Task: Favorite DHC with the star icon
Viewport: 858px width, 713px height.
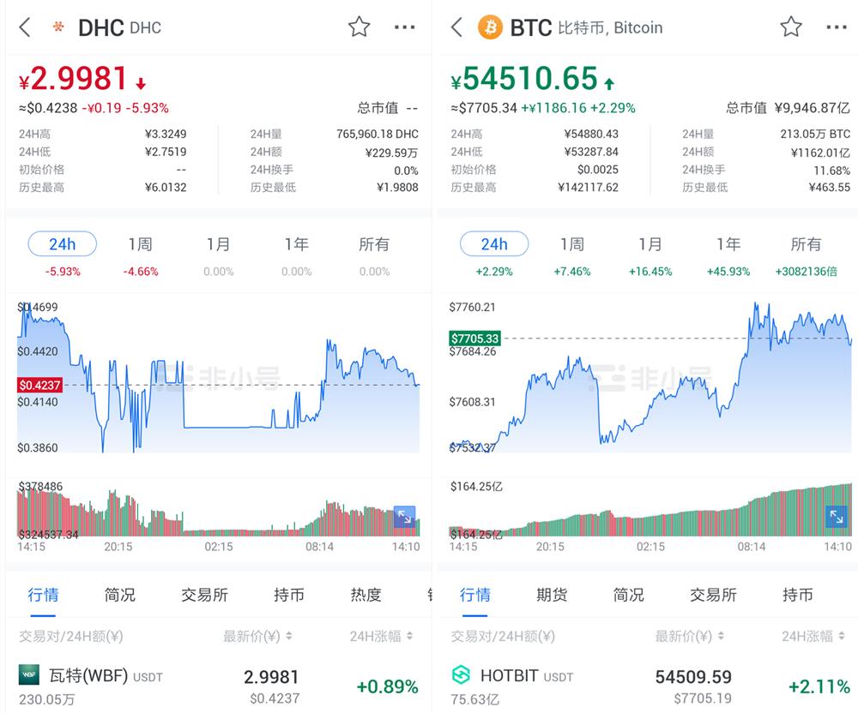Action: point(359,27)
